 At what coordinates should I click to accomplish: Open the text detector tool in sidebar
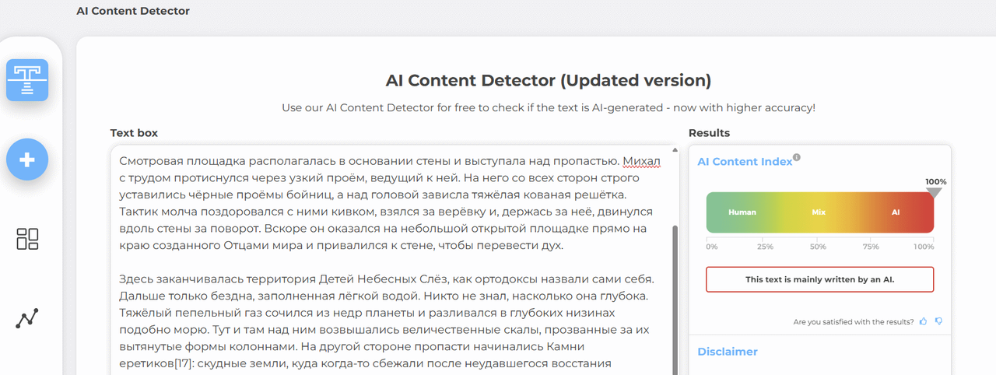[27, 80]
